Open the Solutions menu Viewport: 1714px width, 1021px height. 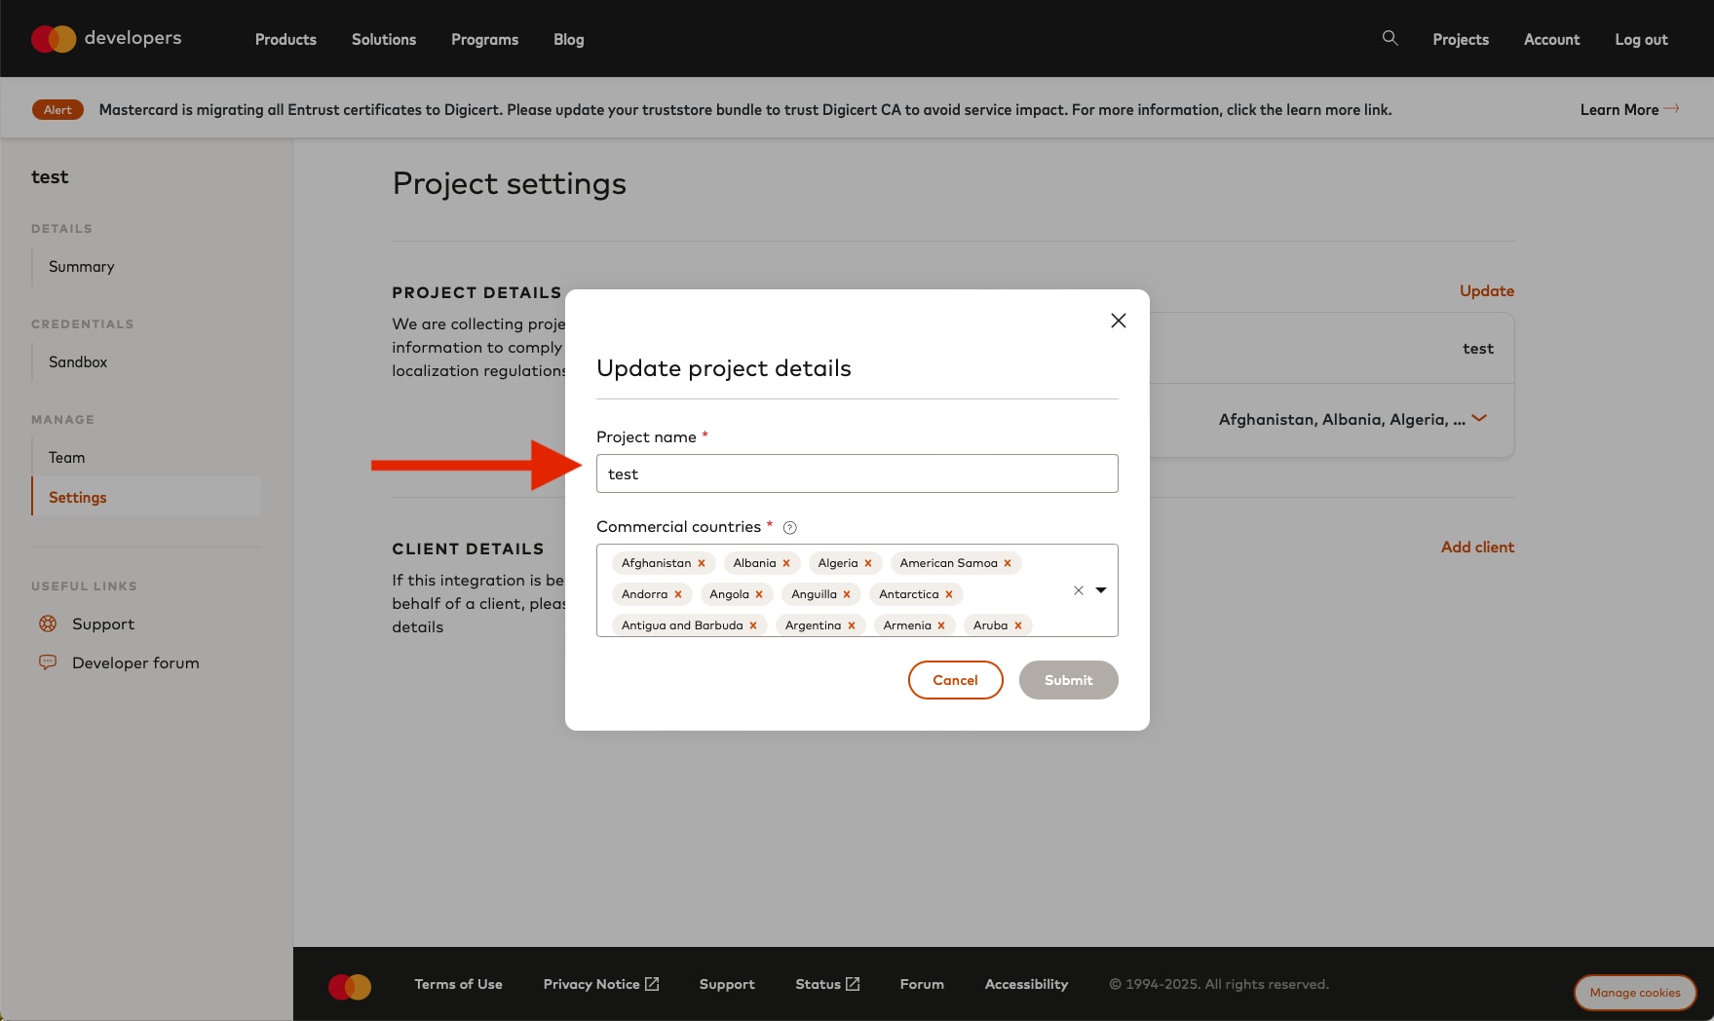tap(384, 40)
